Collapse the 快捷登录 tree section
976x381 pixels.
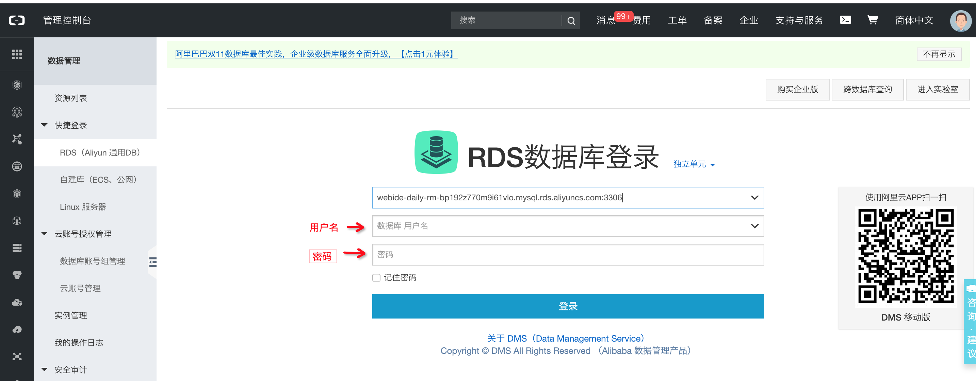pyautogui.click(x=44, y=125)
